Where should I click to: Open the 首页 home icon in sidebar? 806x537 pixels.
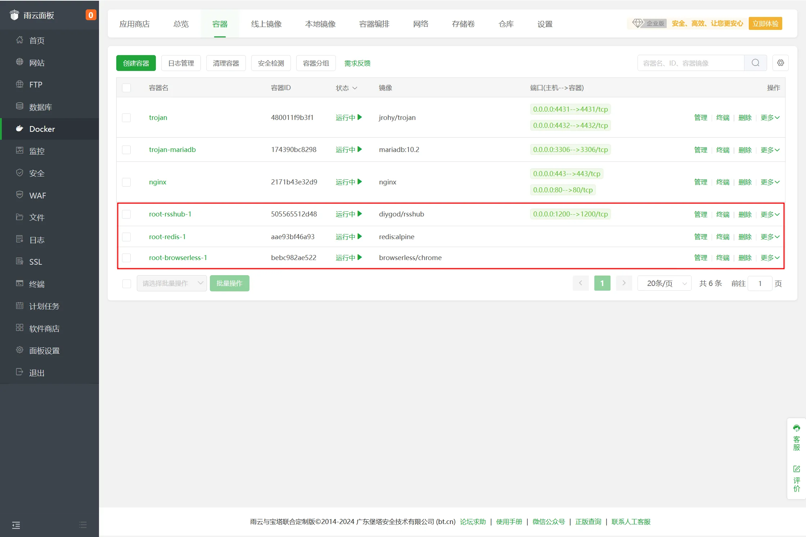tap(20, 40)
